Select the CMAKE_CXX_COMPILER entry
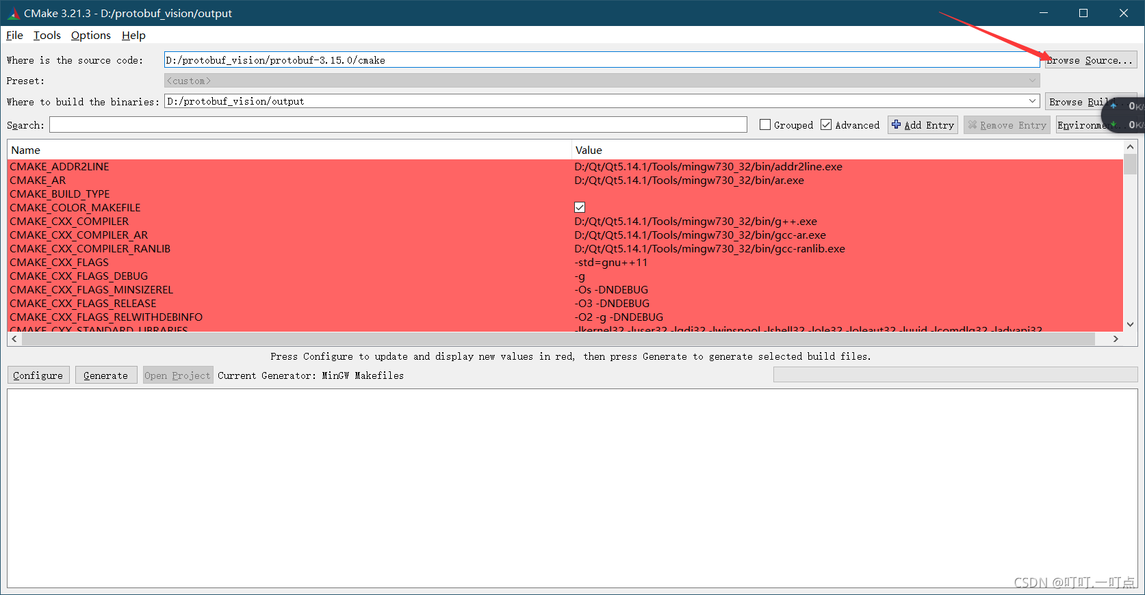This screenshot has width=1145, height=595. (x=69, y=222)
